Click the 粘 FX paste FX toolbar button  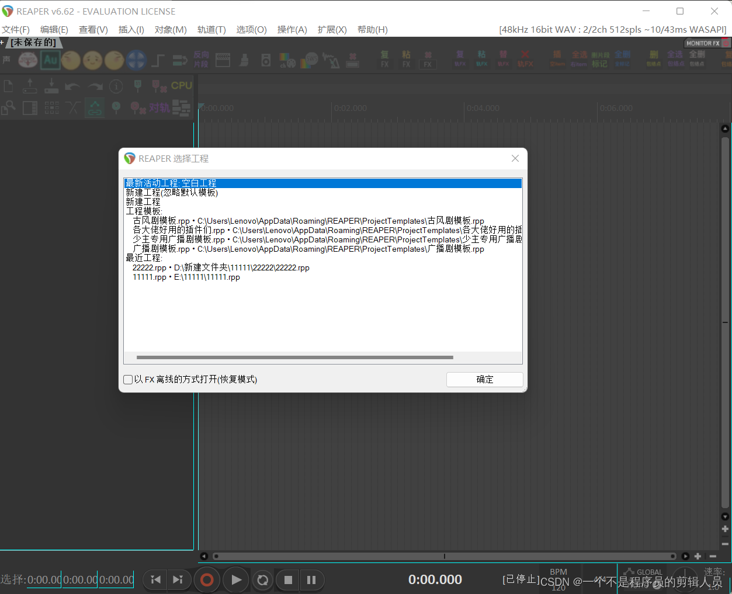point(406,59)
